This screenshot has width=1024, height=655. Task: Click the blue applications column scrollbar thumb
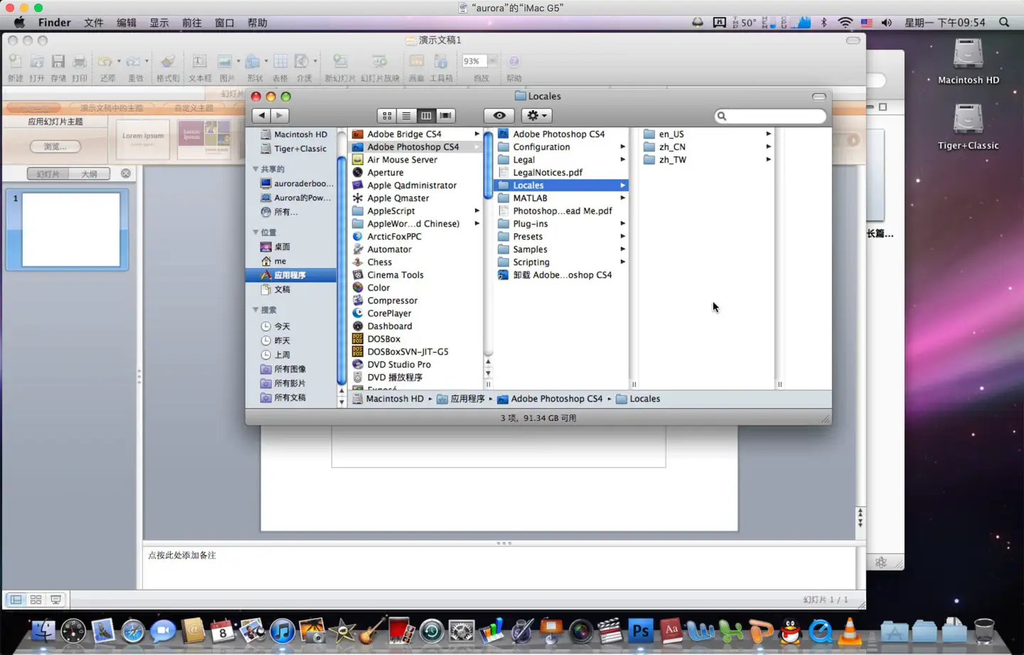(488, 164)
